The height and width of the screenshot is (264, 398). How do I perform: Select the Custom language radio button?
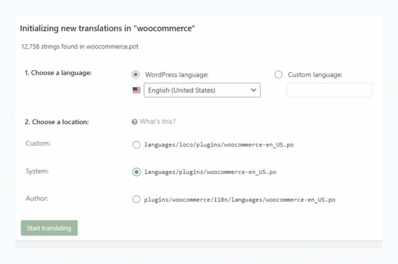click(278, 74)
